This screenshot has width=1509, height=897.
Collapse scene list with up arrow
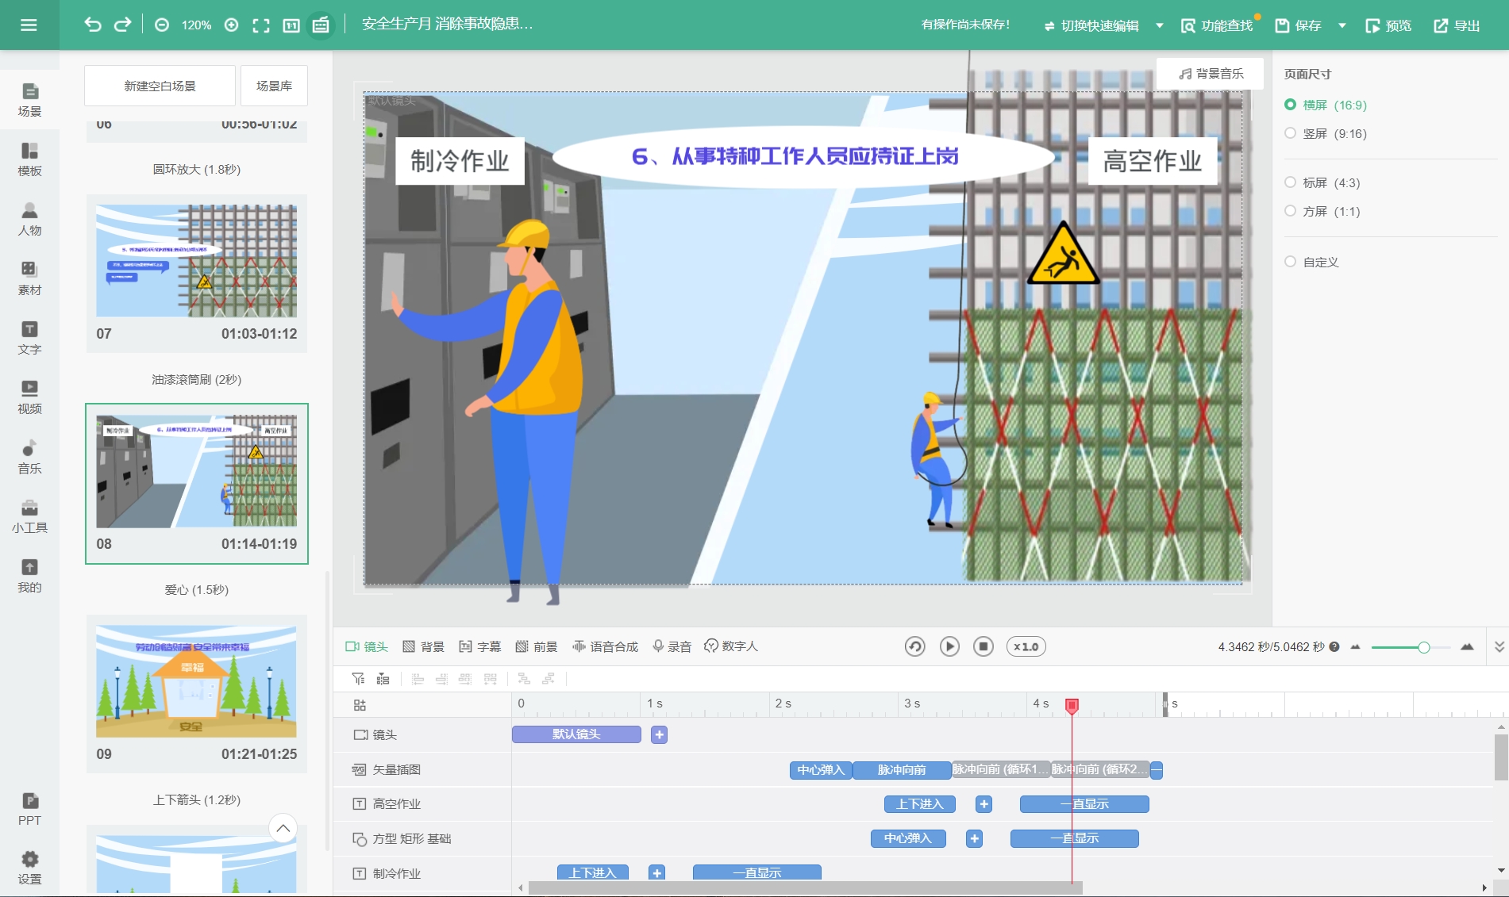283,828
